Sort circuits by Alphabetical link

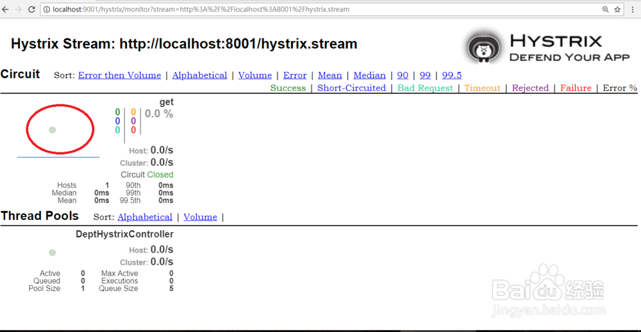[x=199, y=75]
